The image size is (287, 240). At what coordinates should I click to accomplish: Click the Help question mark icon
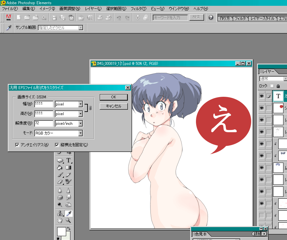[x=211, y=17]
